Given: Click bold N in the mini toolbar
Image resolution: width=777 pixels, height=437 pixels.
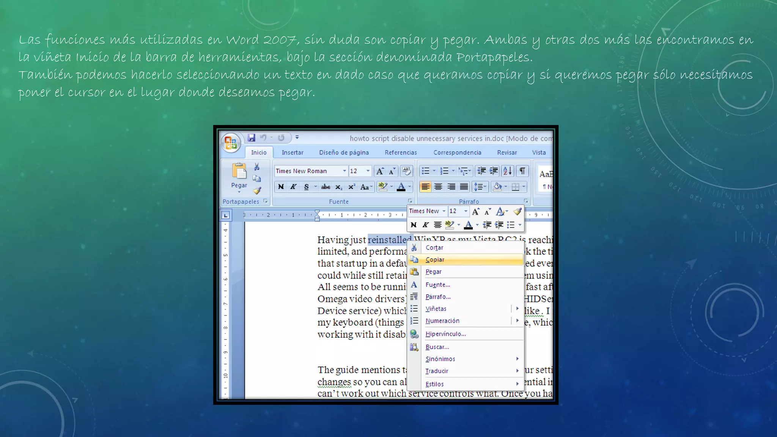Looking at the screenshot, I should coord(414,225).
